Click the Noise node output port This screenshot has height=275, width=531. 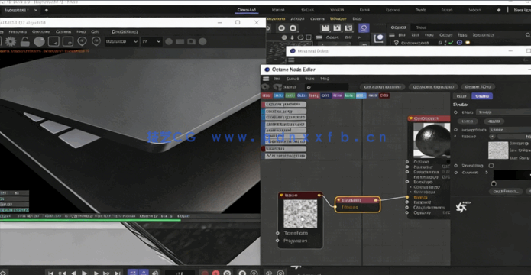(x=319, y=196)
